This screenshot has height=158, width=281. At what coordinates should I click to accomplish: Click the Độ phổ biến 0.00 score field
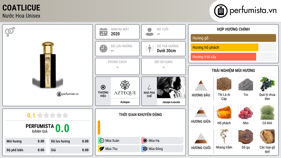point(25,150)
